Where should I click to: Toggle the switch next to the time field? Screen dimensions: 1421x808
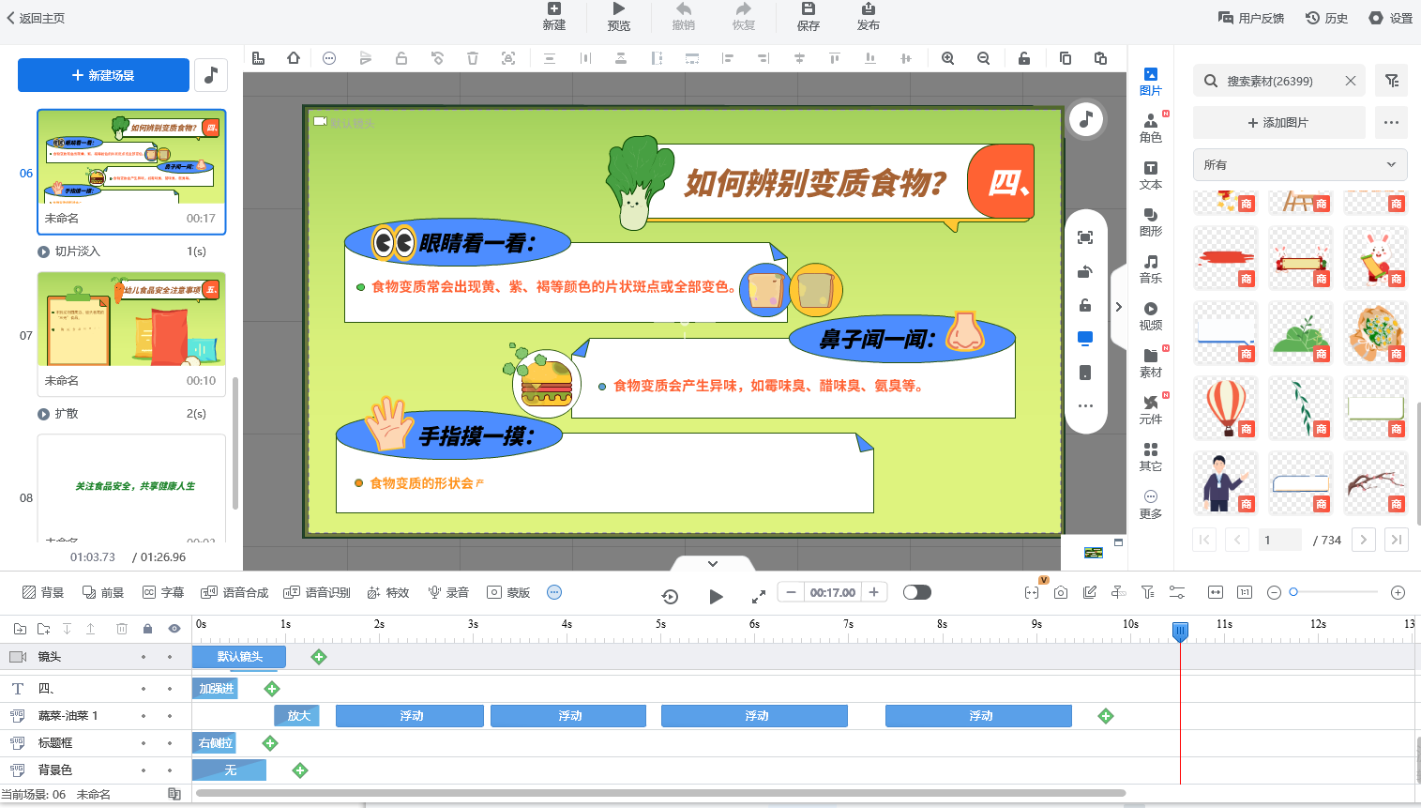(x=917, y=592)
